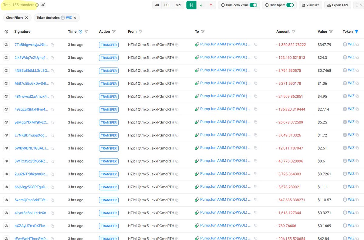The height and width of the screenshot is (240, 364).
Task: Open the Amount column filter
Action: pos(293,31)
